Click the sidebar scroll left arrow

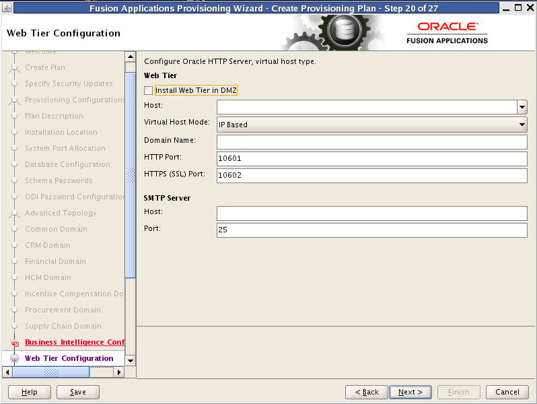click(7, 372)
